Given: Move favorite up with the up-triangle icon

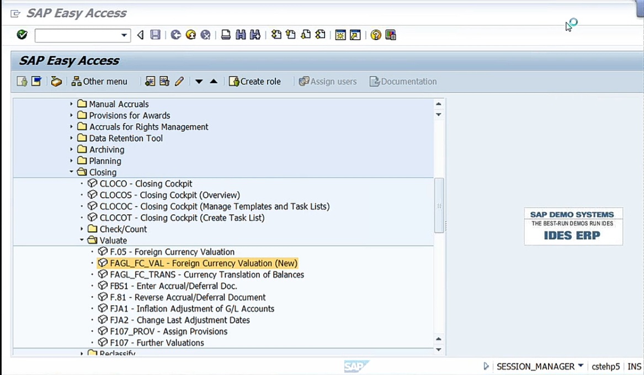Looking at the screenshot, I should [214, 81].
